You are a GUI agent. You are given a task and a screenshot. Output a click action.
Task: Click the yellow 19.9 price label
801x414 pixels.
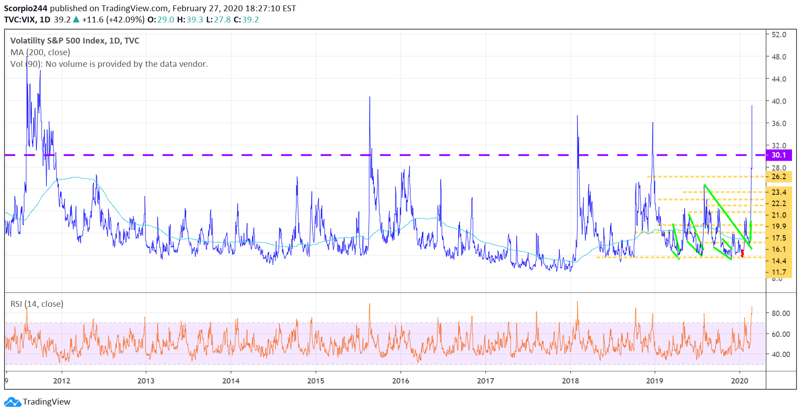(x=779, y=227)
